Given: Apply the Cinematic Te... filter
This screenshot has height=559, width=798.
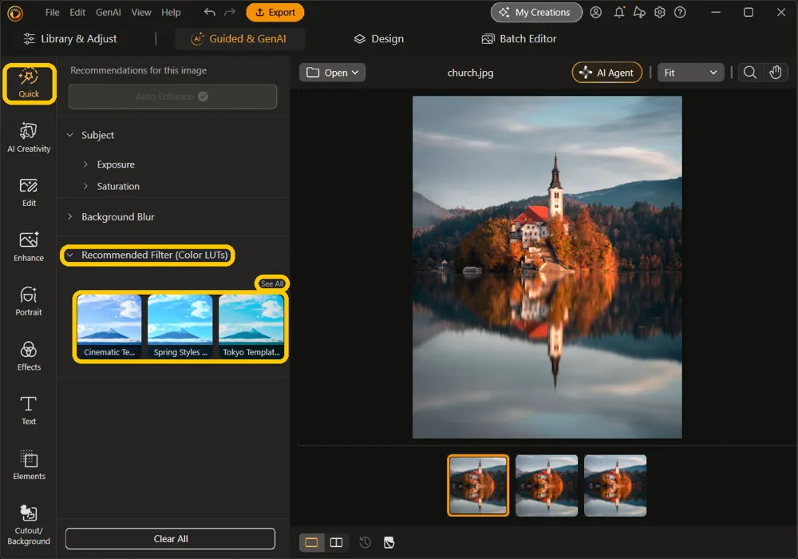Looking at the screenshot, I should tap(109, 327).
